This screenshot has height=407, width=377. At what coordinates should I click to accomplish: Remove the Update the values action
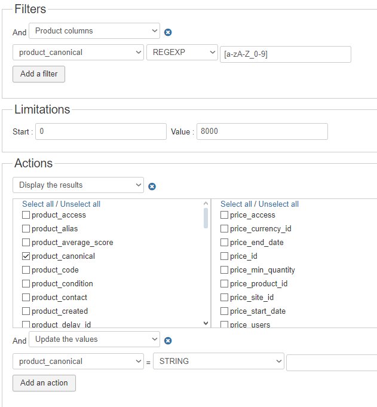point(168,341)
